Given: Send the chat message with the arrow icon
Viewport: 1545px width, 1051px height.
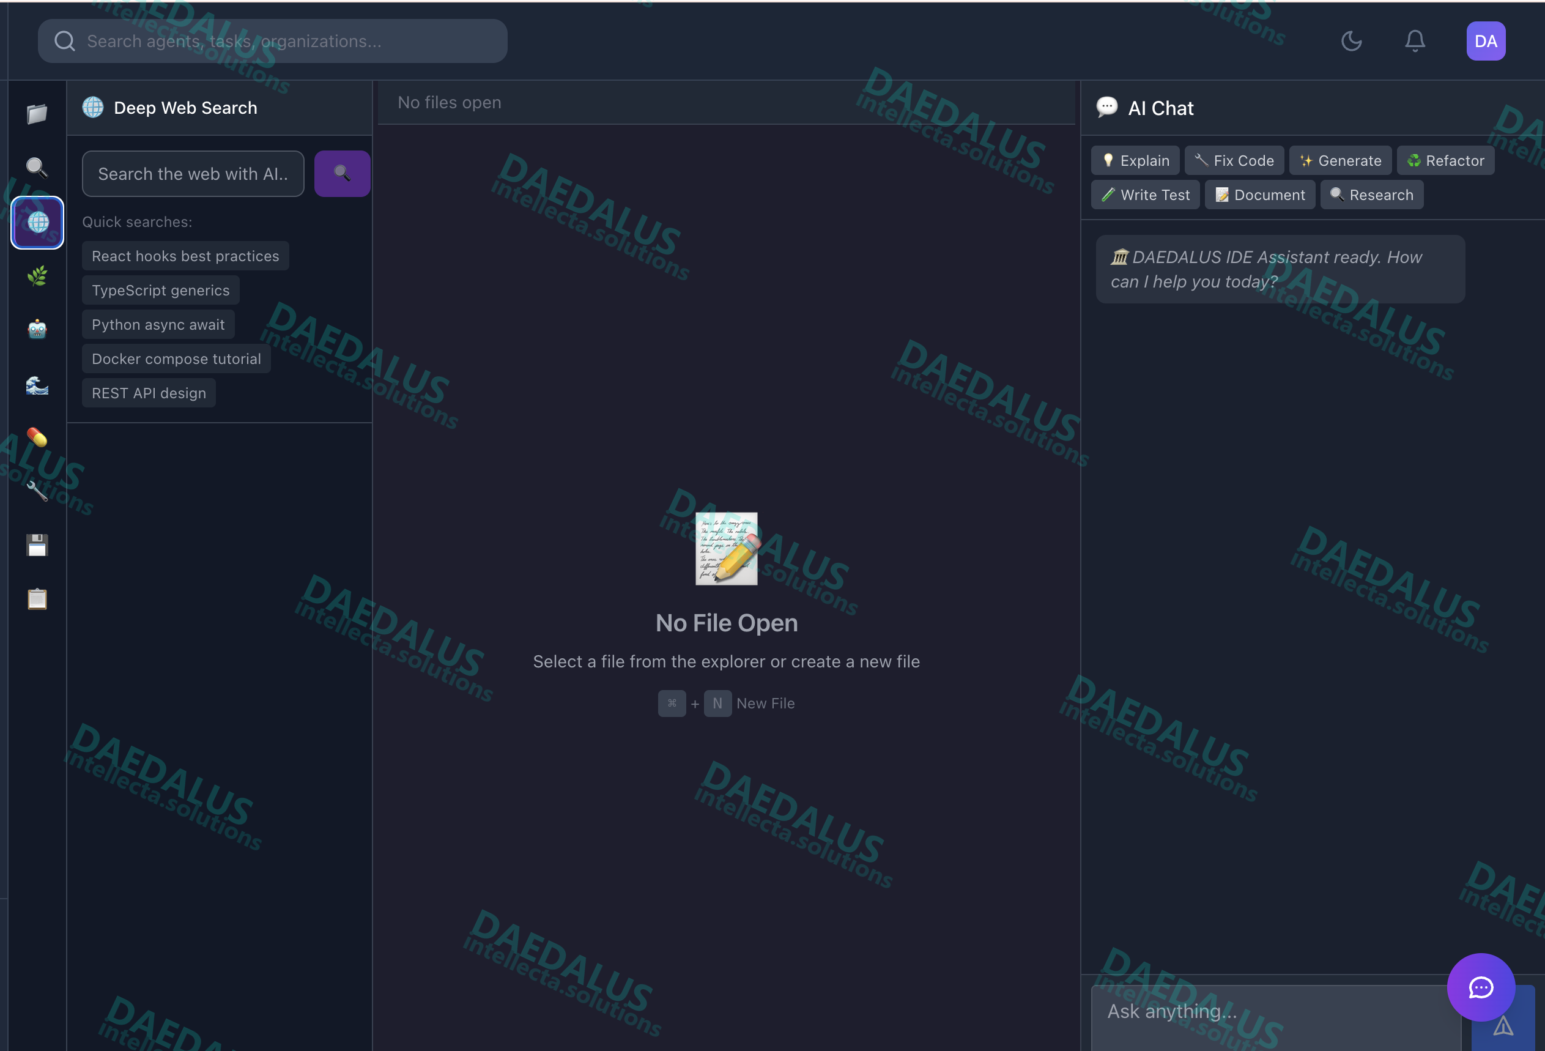Looking at the screenshot, I should 1503,1027.
